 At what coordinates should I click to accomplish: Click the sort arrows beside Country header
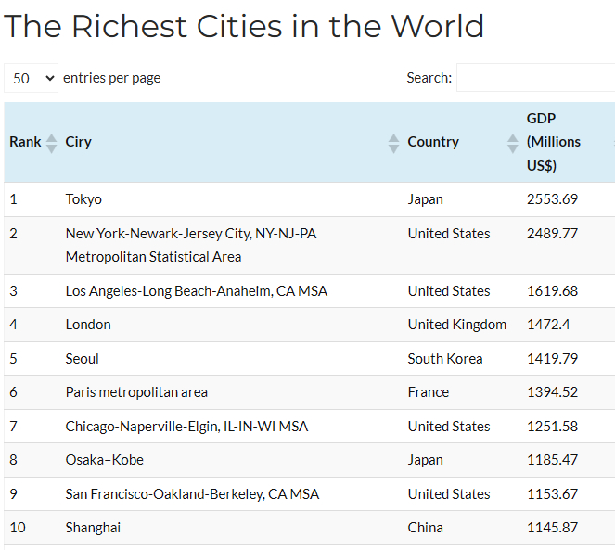[x=513, y=143]
